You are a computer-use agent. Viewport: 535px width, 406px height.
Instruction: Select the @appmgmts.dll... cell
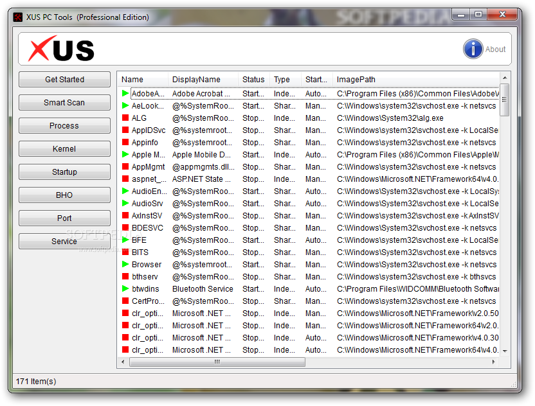click(x=203, y=166)
